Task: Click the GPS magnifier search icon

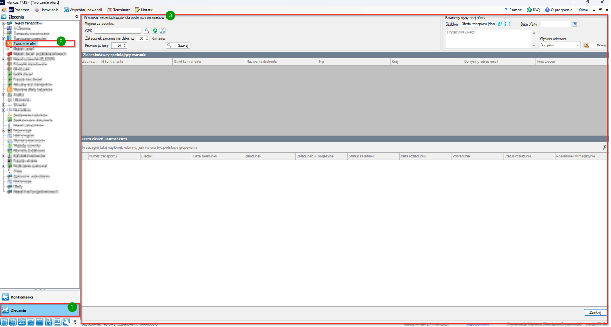Action: [147, 31]
